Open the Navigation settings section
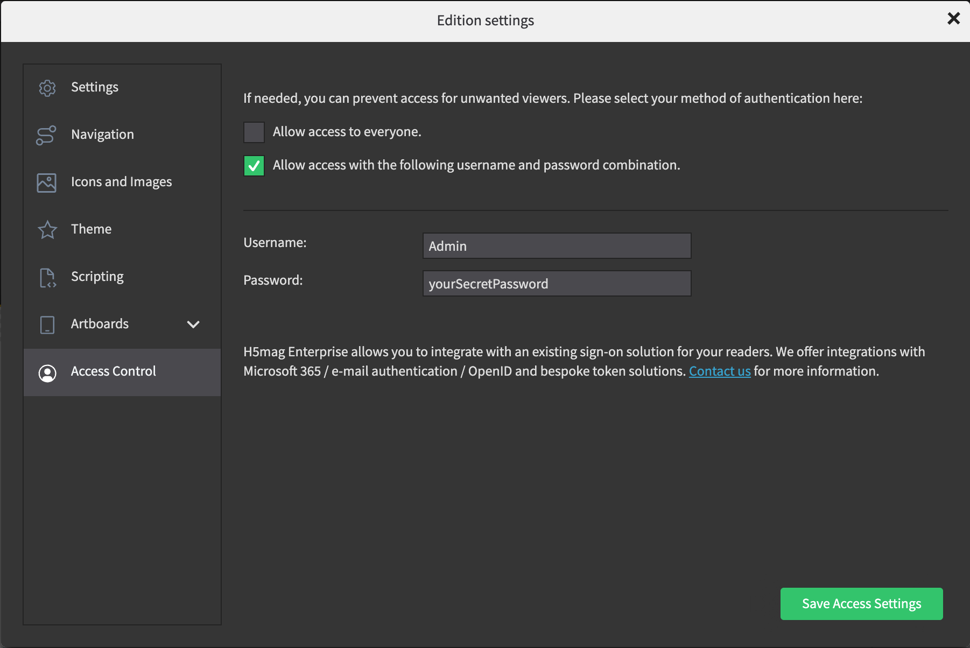Viewport: 970px width, 648px height. click(102, 135)
